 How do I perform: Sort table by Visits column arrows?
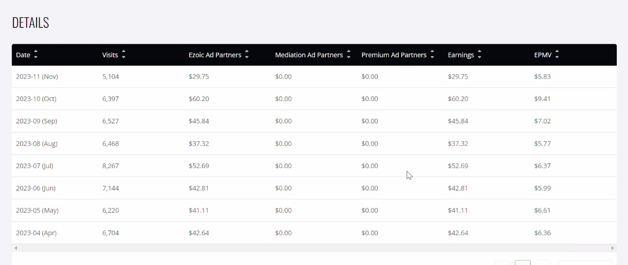pyautogui.click(x=123, y=55)
